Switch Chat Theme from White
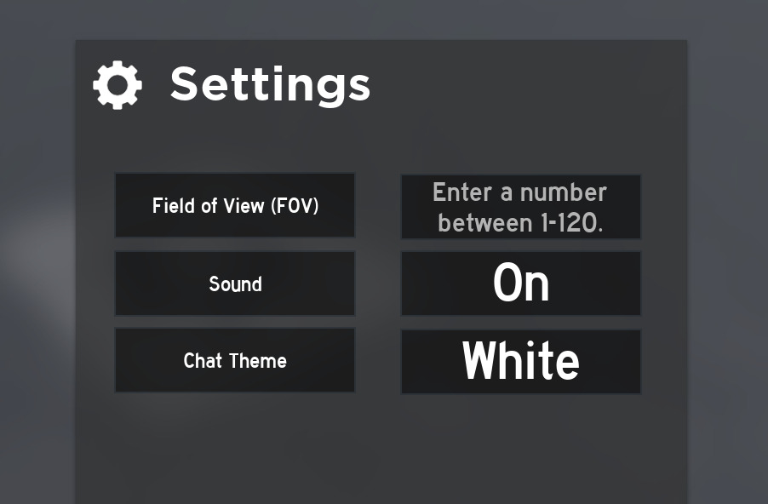The image size is (768, 504). coord(521,361)
